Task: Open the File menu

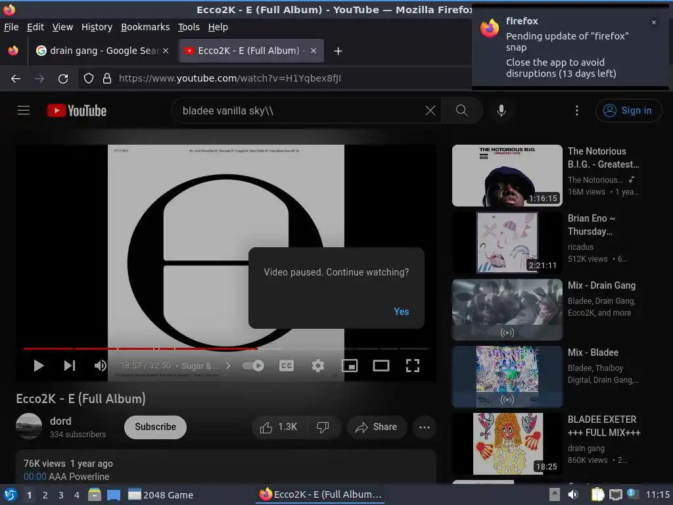Action: pyautogui.click(x=11, y=27)
